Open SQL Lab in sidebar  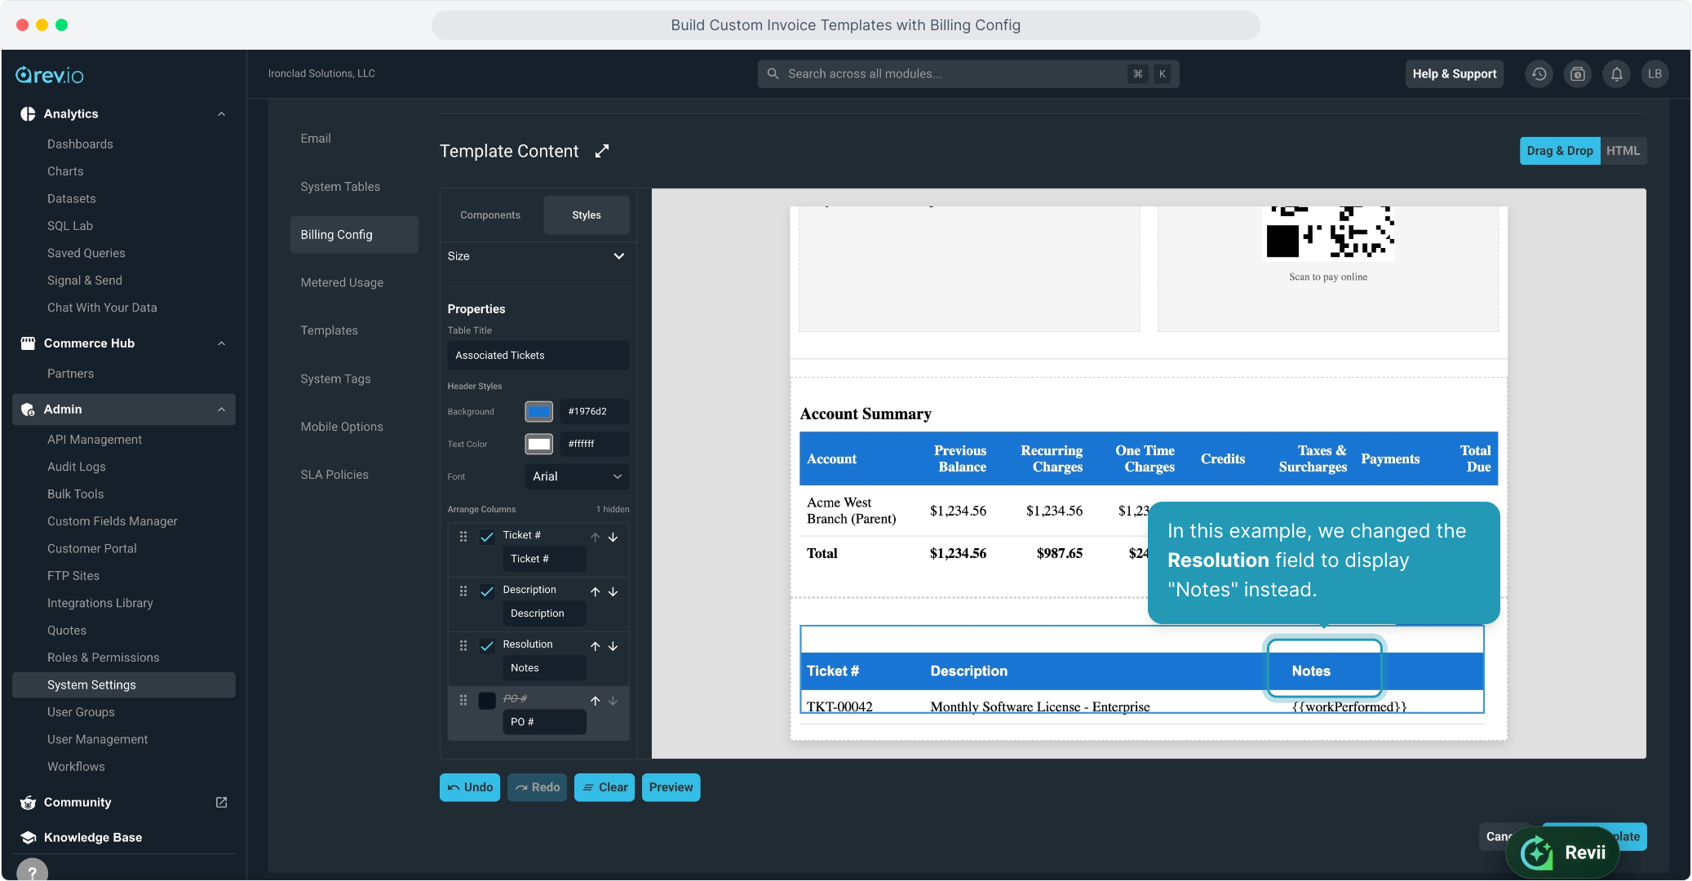[x=70, y=226]
